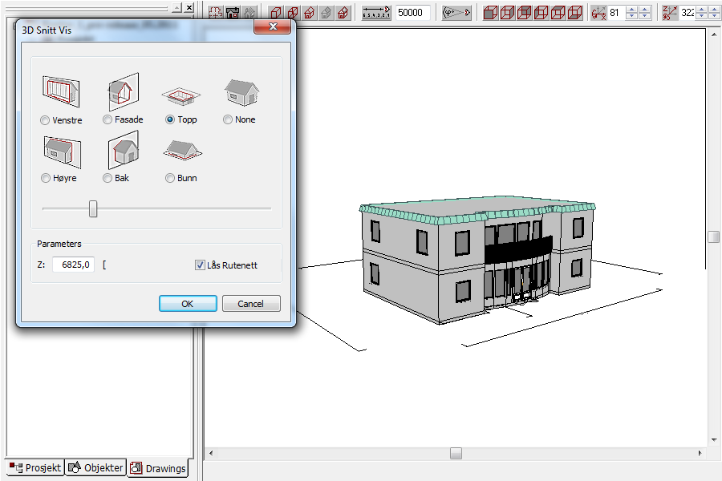Select the Topp radio button
Viewport: 722px width, 481px height.
[170, 119]
